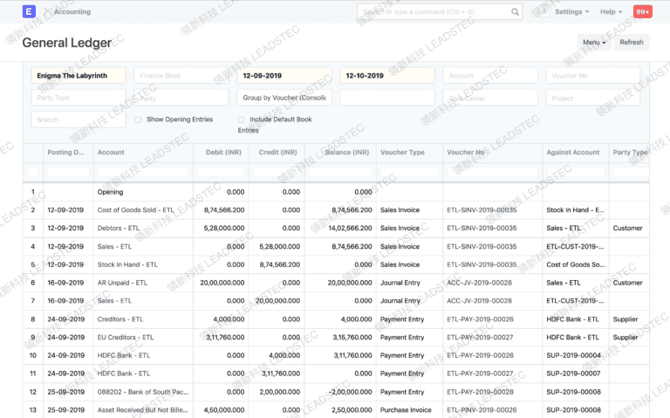Sort by Posting Date column header

(66, 152)
